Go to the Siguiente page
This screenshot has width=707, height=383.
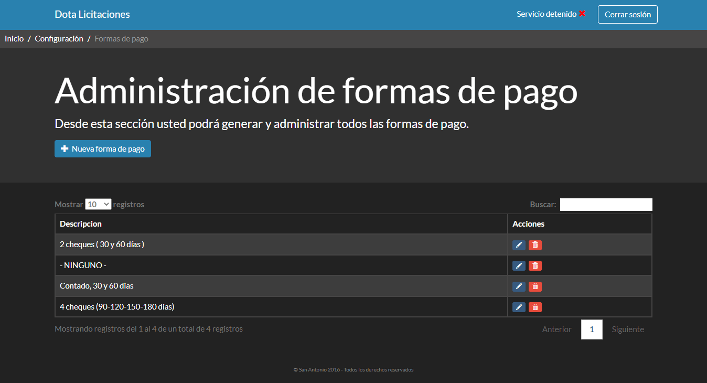[628, 329]
